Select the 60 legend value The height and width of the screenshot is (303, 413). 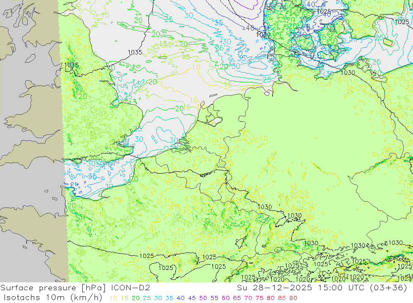(x=226, y=298)
